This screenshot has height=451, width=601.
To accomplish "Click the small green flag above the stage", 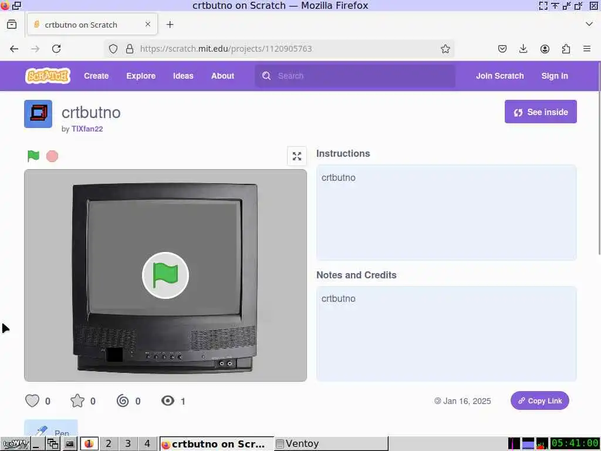I will point(33,156).
